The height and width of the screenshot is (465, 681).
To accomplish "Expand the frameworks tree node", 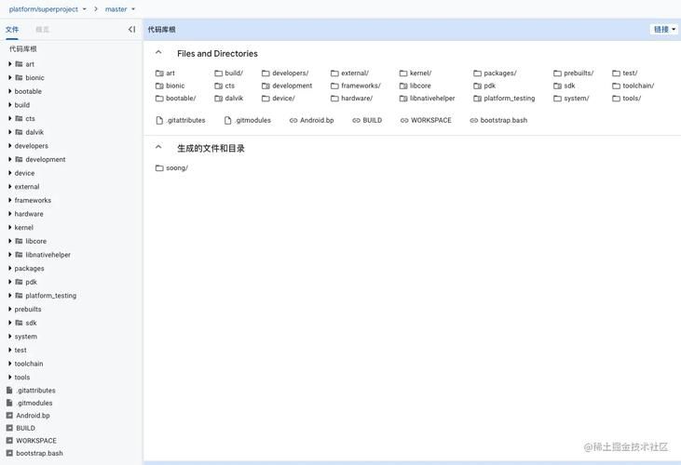I will click(9, 200).
